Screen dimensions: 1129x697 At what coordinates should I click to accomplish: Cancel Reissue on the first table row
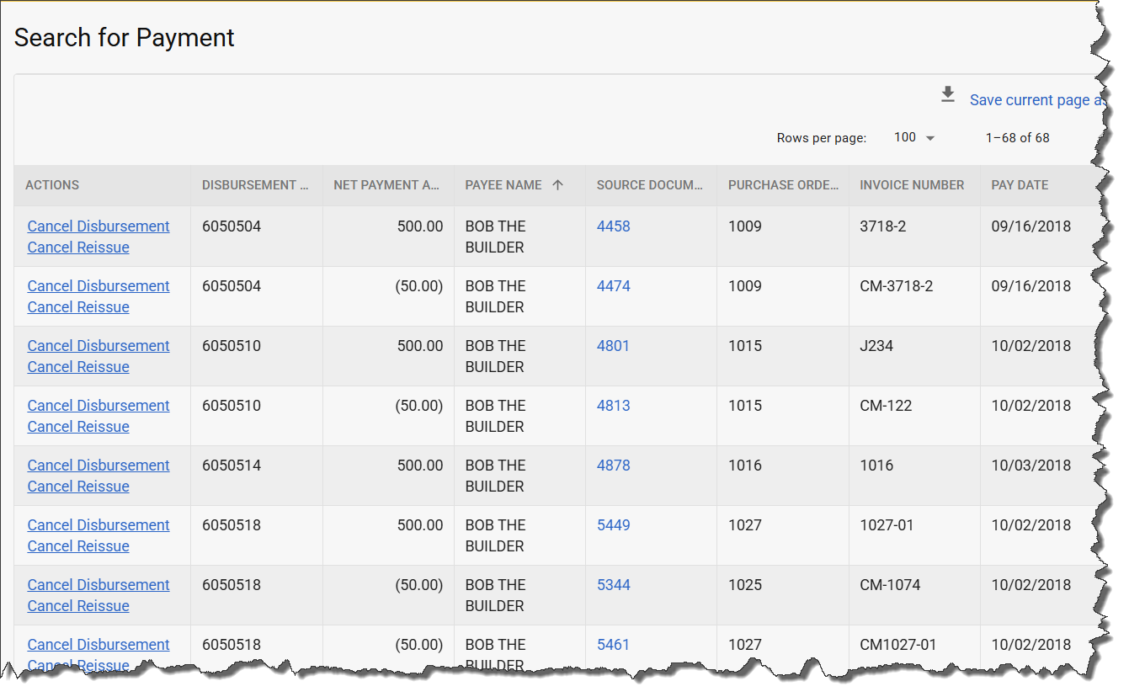77,247
